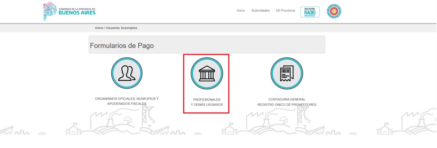
Task: Click the Usuarios Suscriptos breadcrumb
Action: click(121, 28)
